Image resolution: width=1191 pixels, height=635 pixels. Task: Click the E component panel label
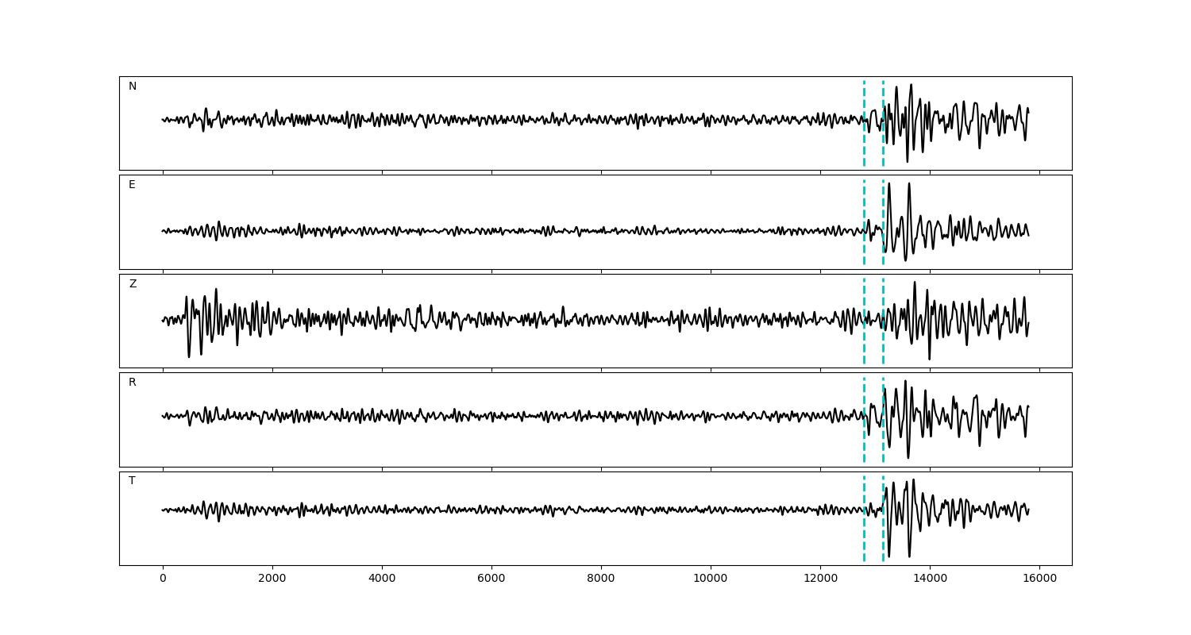tap(132, 185)
